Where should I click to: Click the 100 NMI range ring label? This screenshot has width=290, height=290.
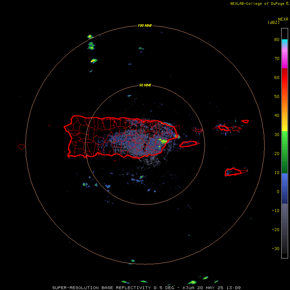145,25
